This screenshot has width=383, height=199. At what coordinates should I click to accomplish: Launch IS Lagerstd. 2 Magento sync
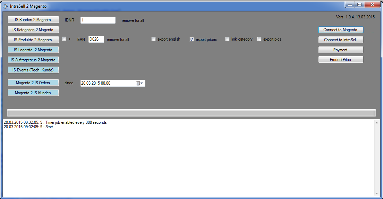coord(33,50)
